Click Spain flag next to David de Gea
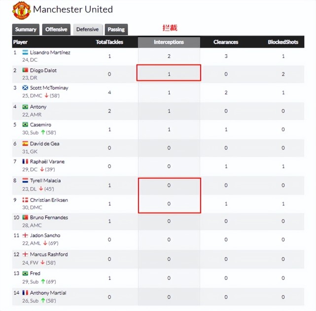The width and height of the screenshot is (316, 311). point(25,144)
